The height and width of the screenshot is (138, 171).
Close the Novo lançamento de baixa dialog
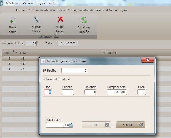tap(147, 61)
